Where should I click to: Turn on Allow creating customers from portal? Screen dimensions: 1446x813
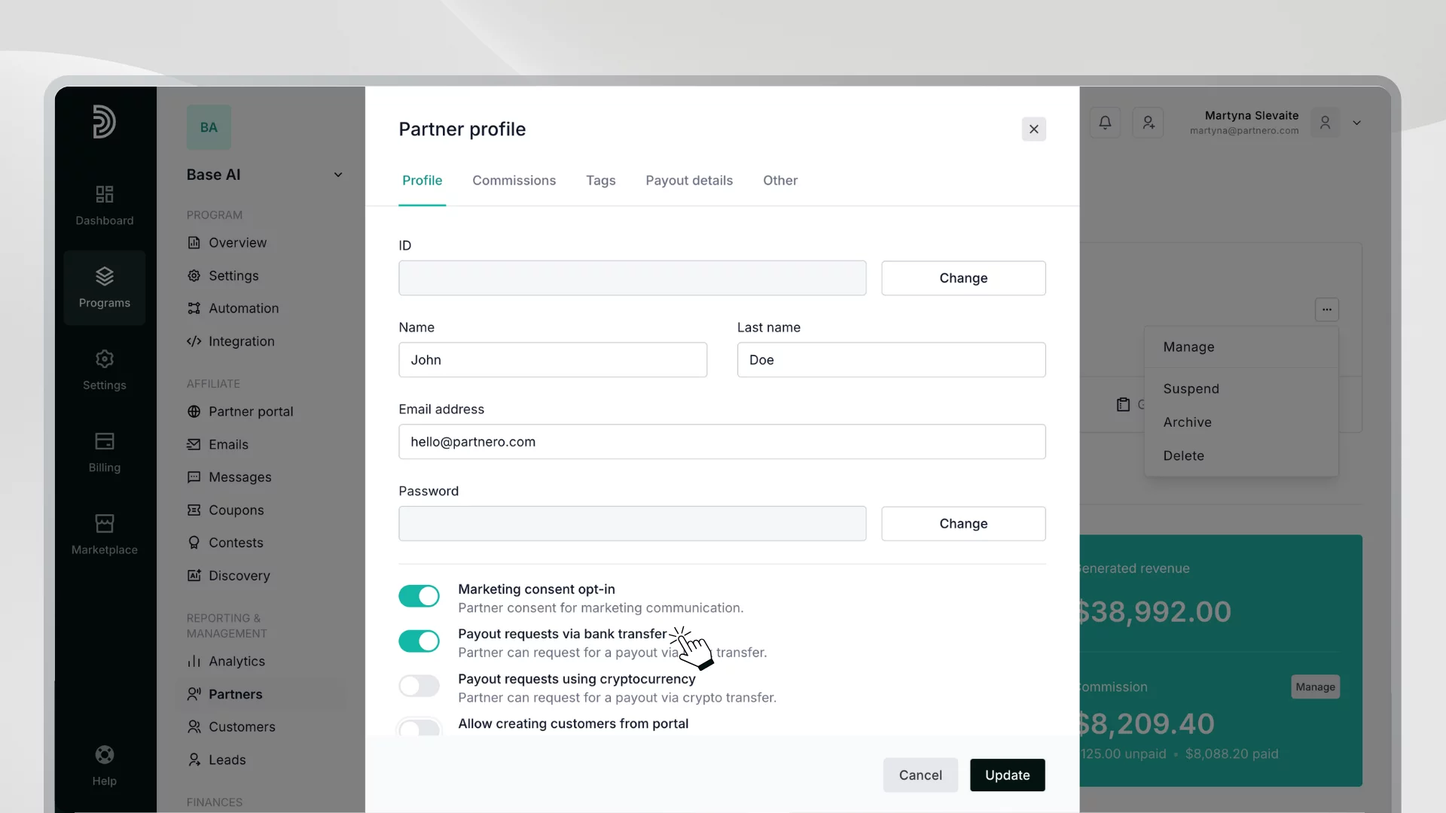(x=419, y=729)
